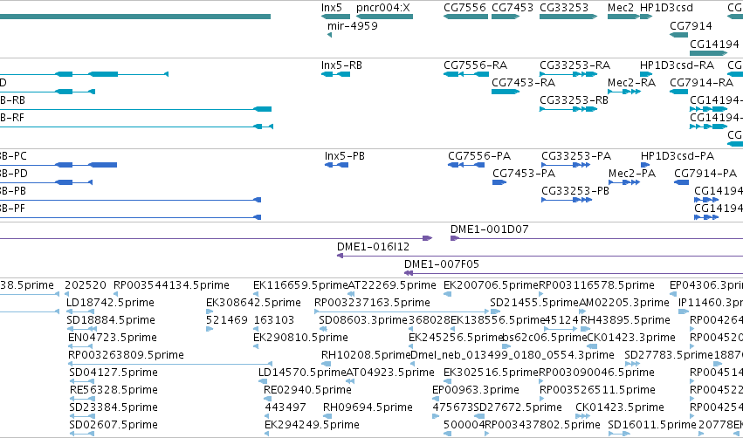Click the CG33253-PA protein label
Viewport: 743px width, 438px height.
(x=576, y=156)
